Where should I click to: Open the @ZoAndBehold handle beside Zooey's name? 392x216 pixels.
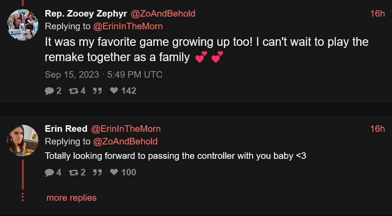(x=163, y=14)
